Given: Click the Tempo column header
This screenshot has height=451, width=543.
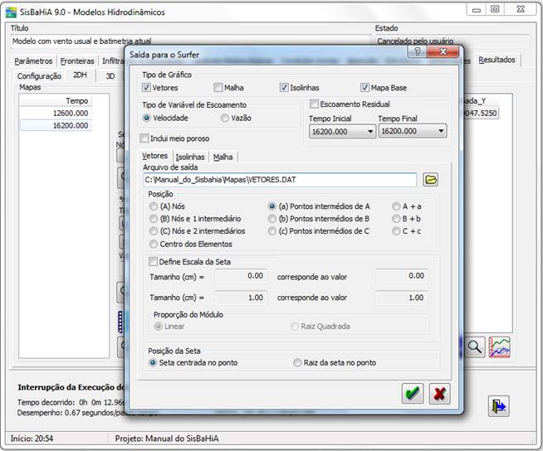Looking at the screenshot, I should point(56,100).
